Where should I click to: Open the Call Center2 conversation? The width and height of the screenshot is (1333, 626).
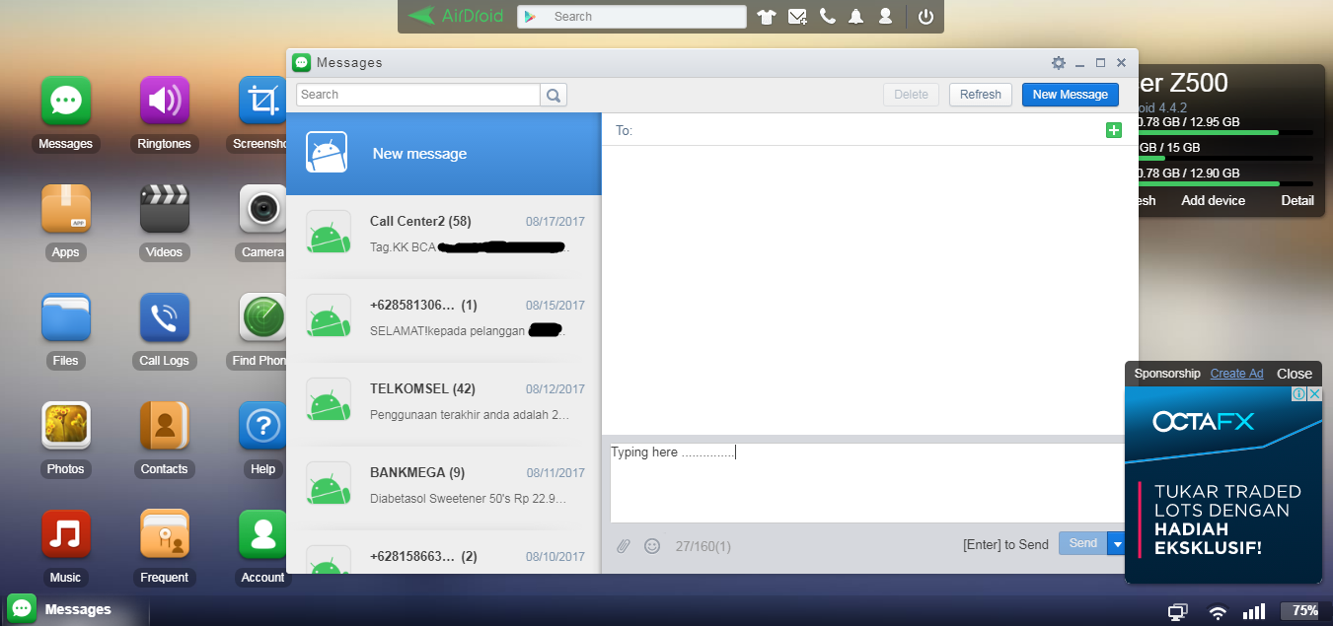tap(443, 234)
